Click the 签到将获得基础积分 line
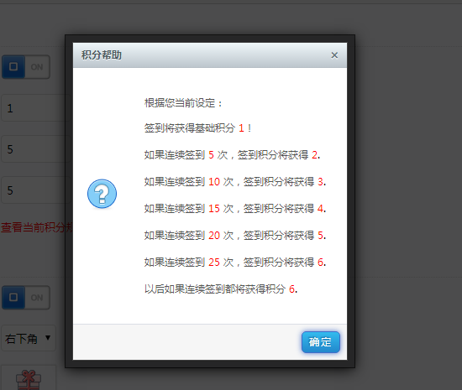The width and height of the screenshot is (462, 390). (x=197, y=128)
